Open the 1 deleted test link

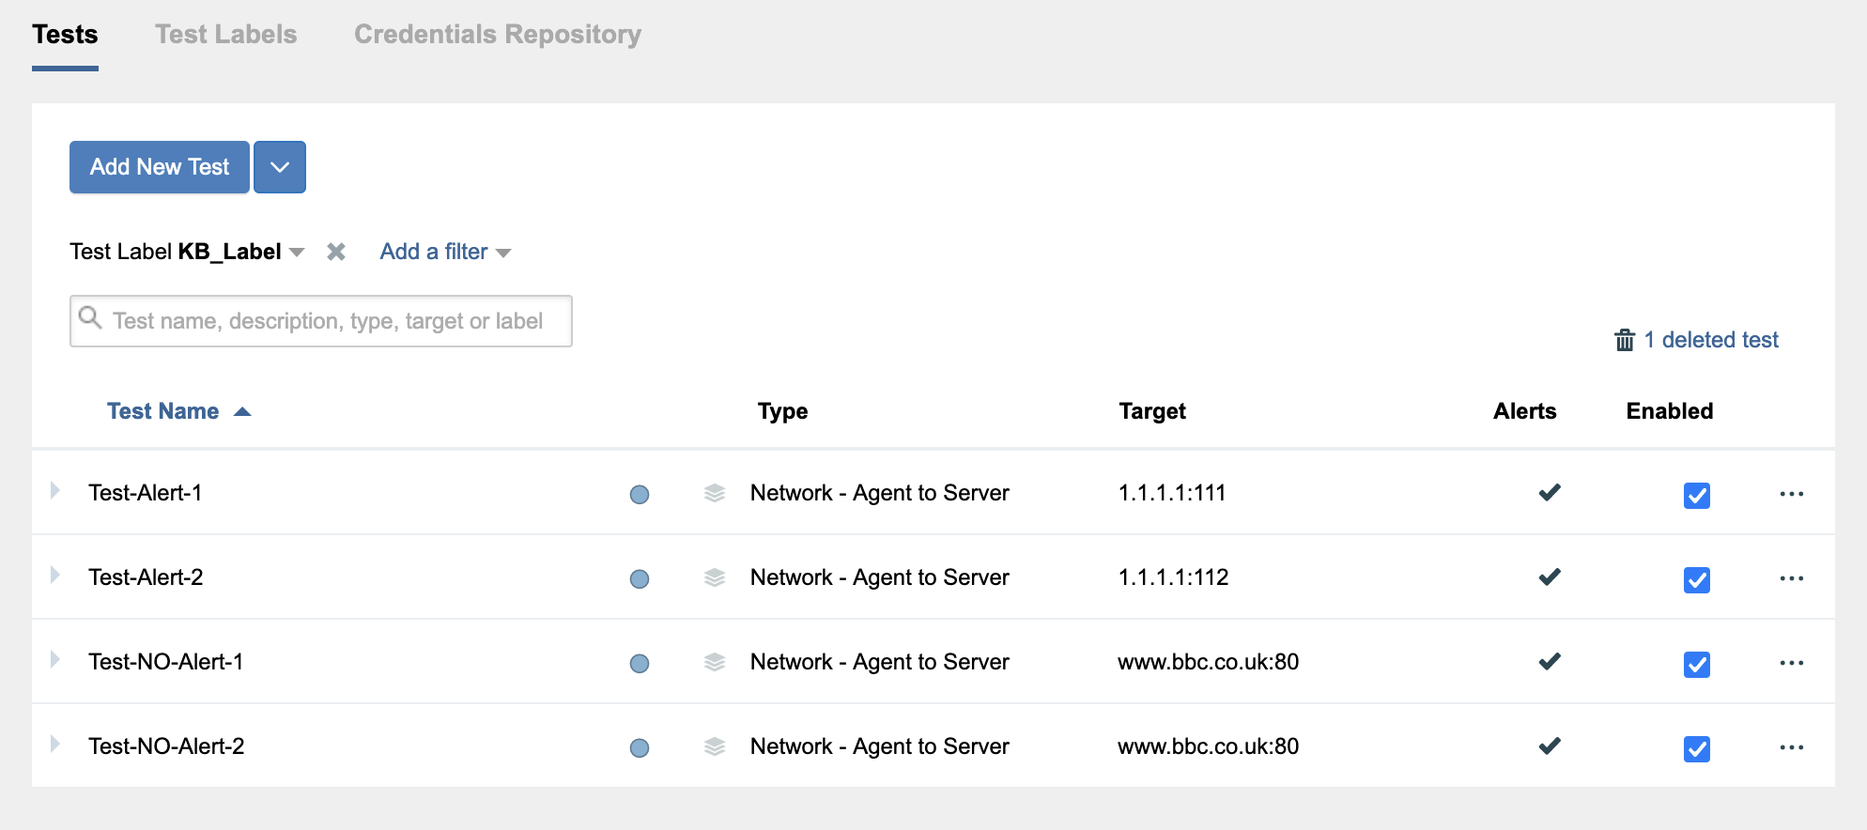1711,340
